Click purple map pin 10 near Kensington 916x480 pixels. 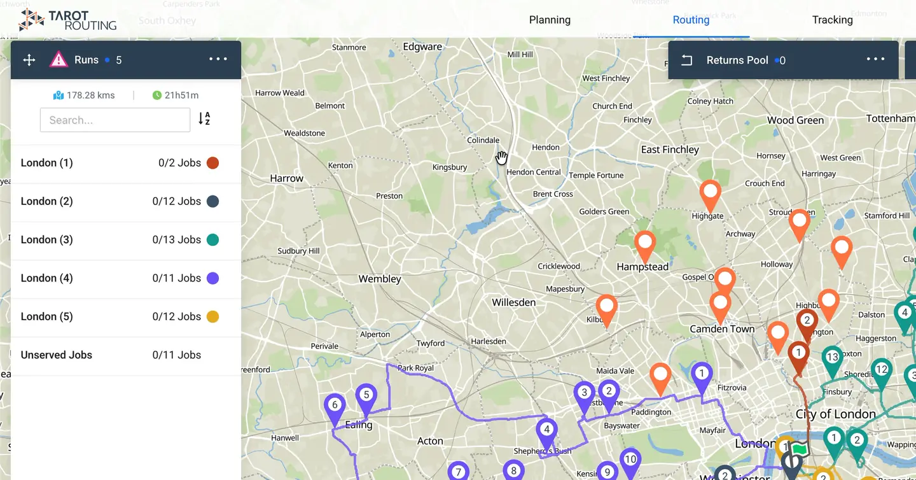[x=630, y=463]
